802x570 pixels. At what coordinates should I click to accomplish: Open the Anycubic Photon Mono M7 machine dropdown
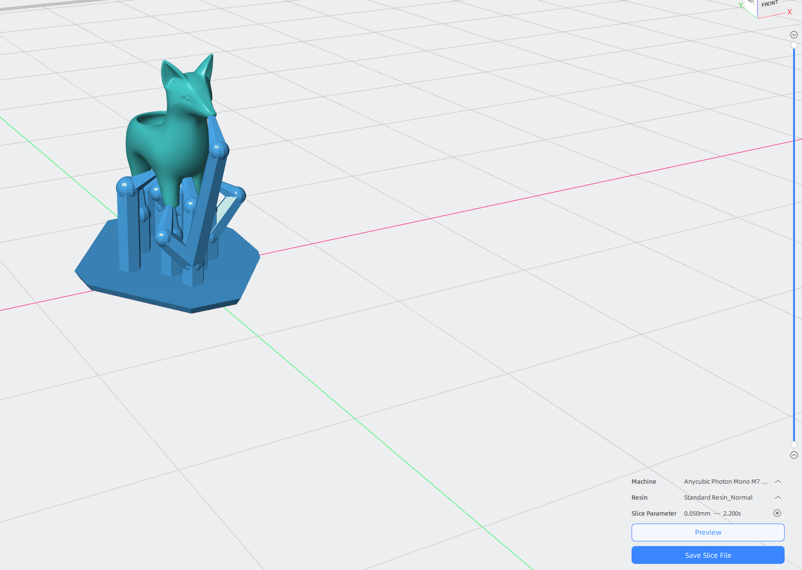tap(725, 481)
